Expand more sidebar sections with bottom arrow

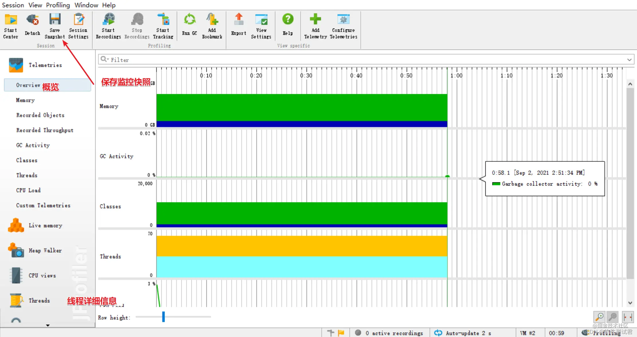tap(48, 325)
